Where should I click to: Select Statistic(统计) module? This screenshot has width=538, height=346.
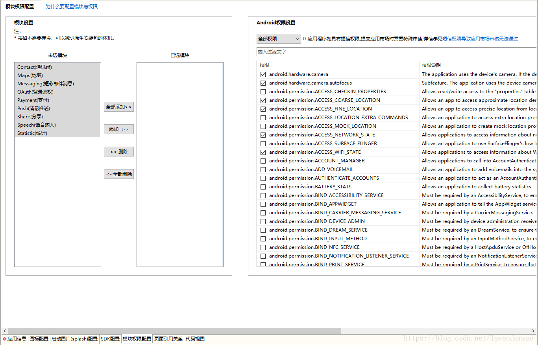point(57,133)
